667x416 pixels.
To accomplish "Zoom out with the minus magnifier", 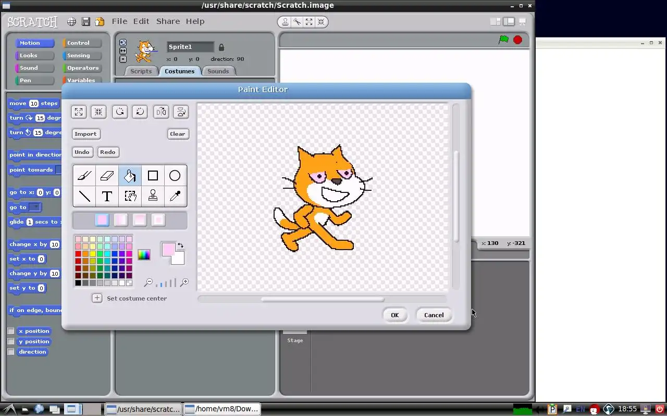I will (149, 282).
